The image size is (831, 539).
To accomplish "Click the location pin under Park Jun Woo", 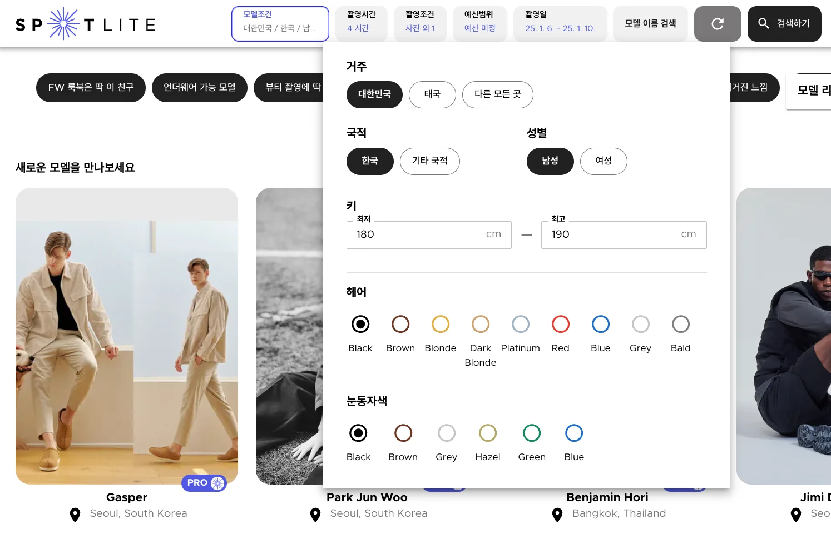I will coord(315,515).
